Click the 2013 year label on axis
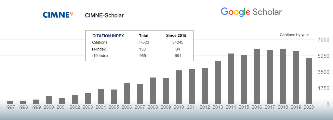 click(218, 107)
